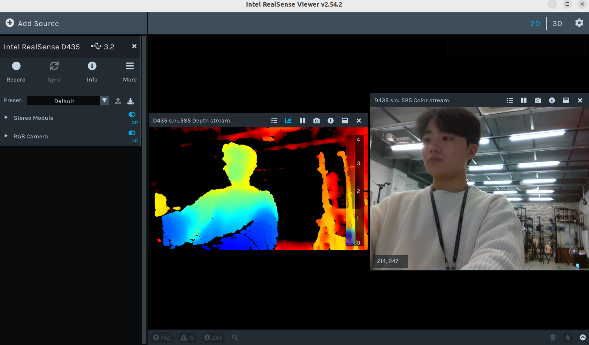Remove the Intel RealSense D435 device
This screenshot has width=589, height=345.
pos(134,46)
